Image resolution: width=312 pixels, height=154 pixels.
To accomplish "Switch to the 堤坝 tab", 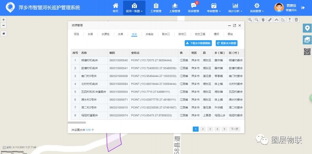I will (216, 34).
